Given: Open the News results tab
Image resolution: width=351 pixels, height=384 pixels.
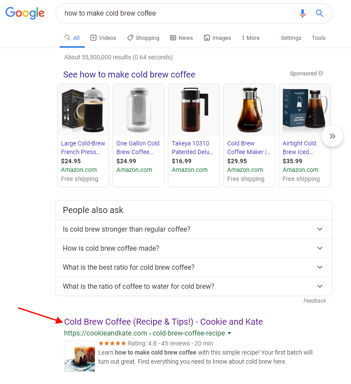Looking at the screenshot, I should click(181, 38).
